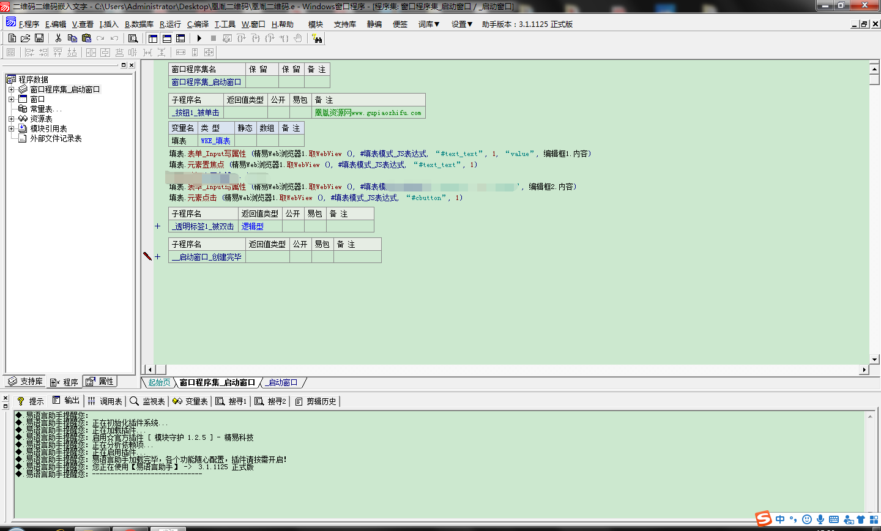Switch to the _启动窗口 editor tab
Screen dimensions: 881x531
coord(283,382)
